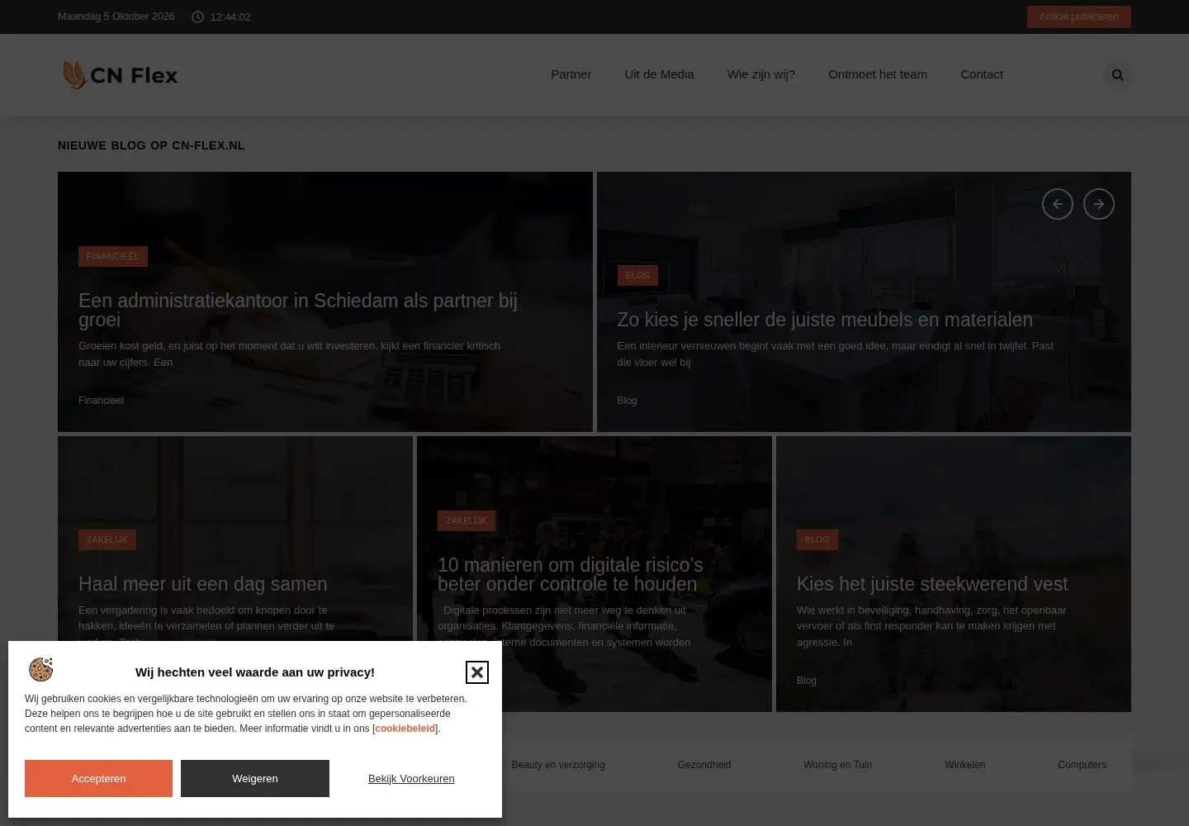Click Financieel footer link under Schiedam article
Viewport: 1189px width, 826px height.
pos(101,401)
